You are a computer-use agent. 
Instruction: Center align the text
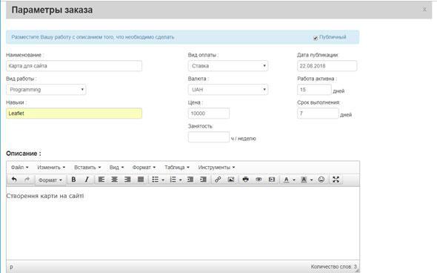(115, 180)
